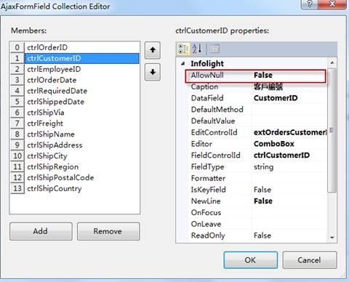The height and width of the screenshot is (282, 349).
Task: Select the NewLine property
Action: [x=206, y=201]
